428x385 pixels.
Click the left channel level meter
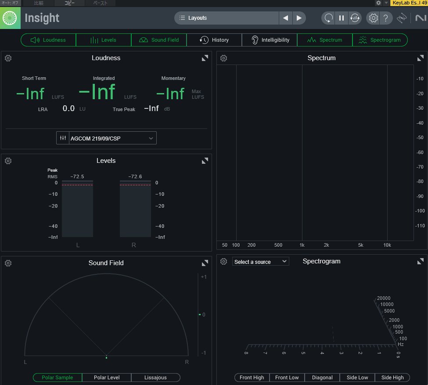[78, 209]
